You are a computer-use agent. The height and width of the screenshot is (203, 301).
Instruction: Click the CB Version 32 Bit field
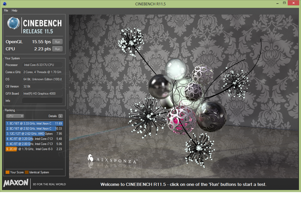coord(42,86)
